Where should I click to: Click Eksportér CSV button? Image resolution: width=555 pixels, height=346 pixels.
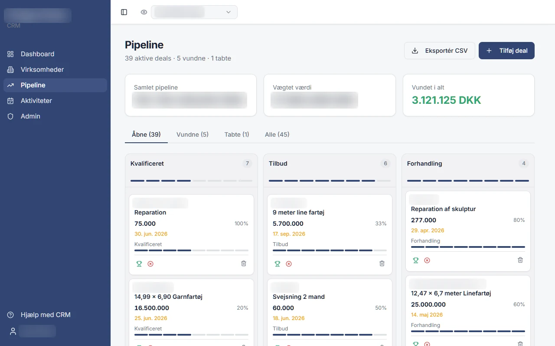click(440, 51)
